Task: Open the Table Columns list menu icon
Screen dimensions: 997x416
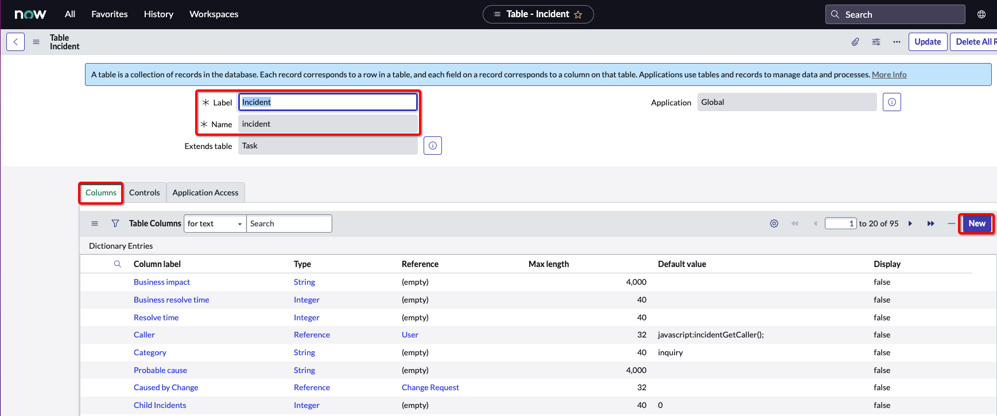Action: pos(95,223)
